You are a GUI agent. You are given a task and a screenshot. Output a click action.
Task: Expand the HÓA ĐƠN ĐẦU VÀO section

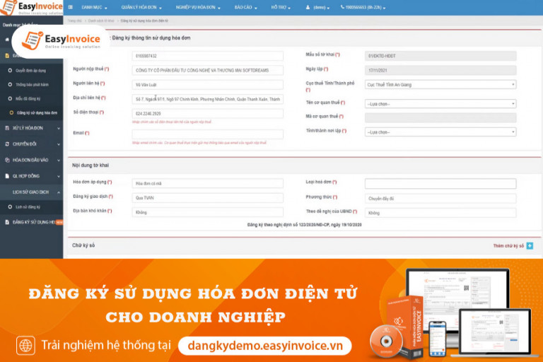(x=32, y=160)
